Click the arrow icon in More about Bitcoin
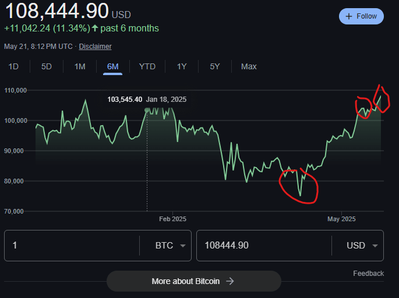399x298 pixels. tap(230, 281)
